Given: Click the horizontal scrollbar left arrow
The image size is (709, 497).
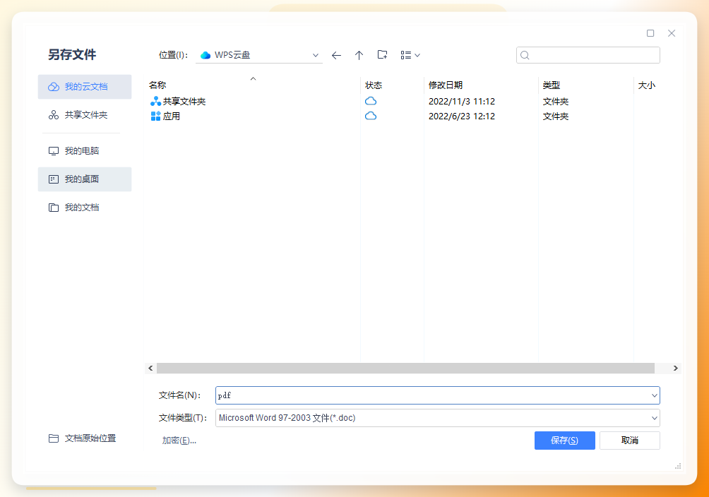Looking at the screenshot, I should (x=150, y=368).
